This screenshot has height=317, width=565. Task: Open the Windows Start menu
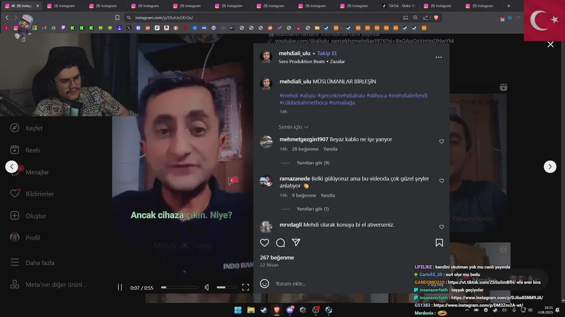tap(238, 310)
